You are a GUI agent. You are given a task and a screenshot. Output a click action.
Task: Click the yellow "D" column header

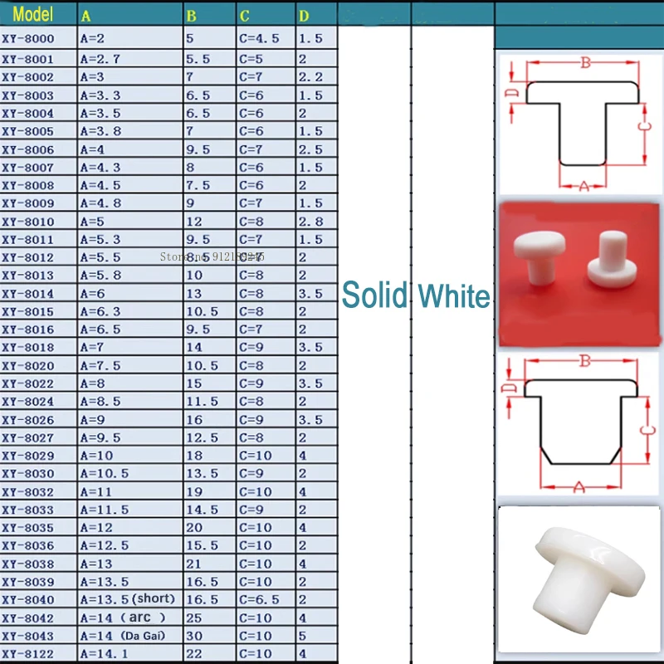[304, 16]
